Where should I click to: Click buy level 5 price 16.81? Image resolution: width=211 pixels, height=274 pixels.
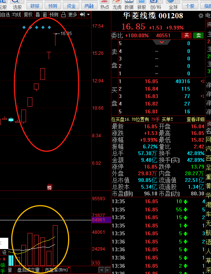point(151,111)
